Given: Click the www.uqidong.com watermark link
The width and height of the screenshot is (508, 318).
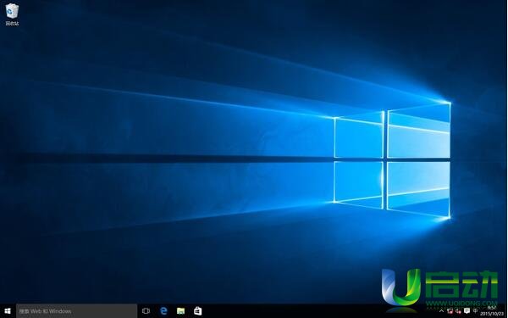Looking at the screenshot, I should [x=461, y=304].
